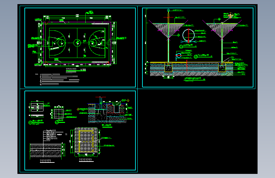Select the right hatched triangular canopy in the section
The width and height of the screenshot is (275, 178).
[x=222, y=30]
